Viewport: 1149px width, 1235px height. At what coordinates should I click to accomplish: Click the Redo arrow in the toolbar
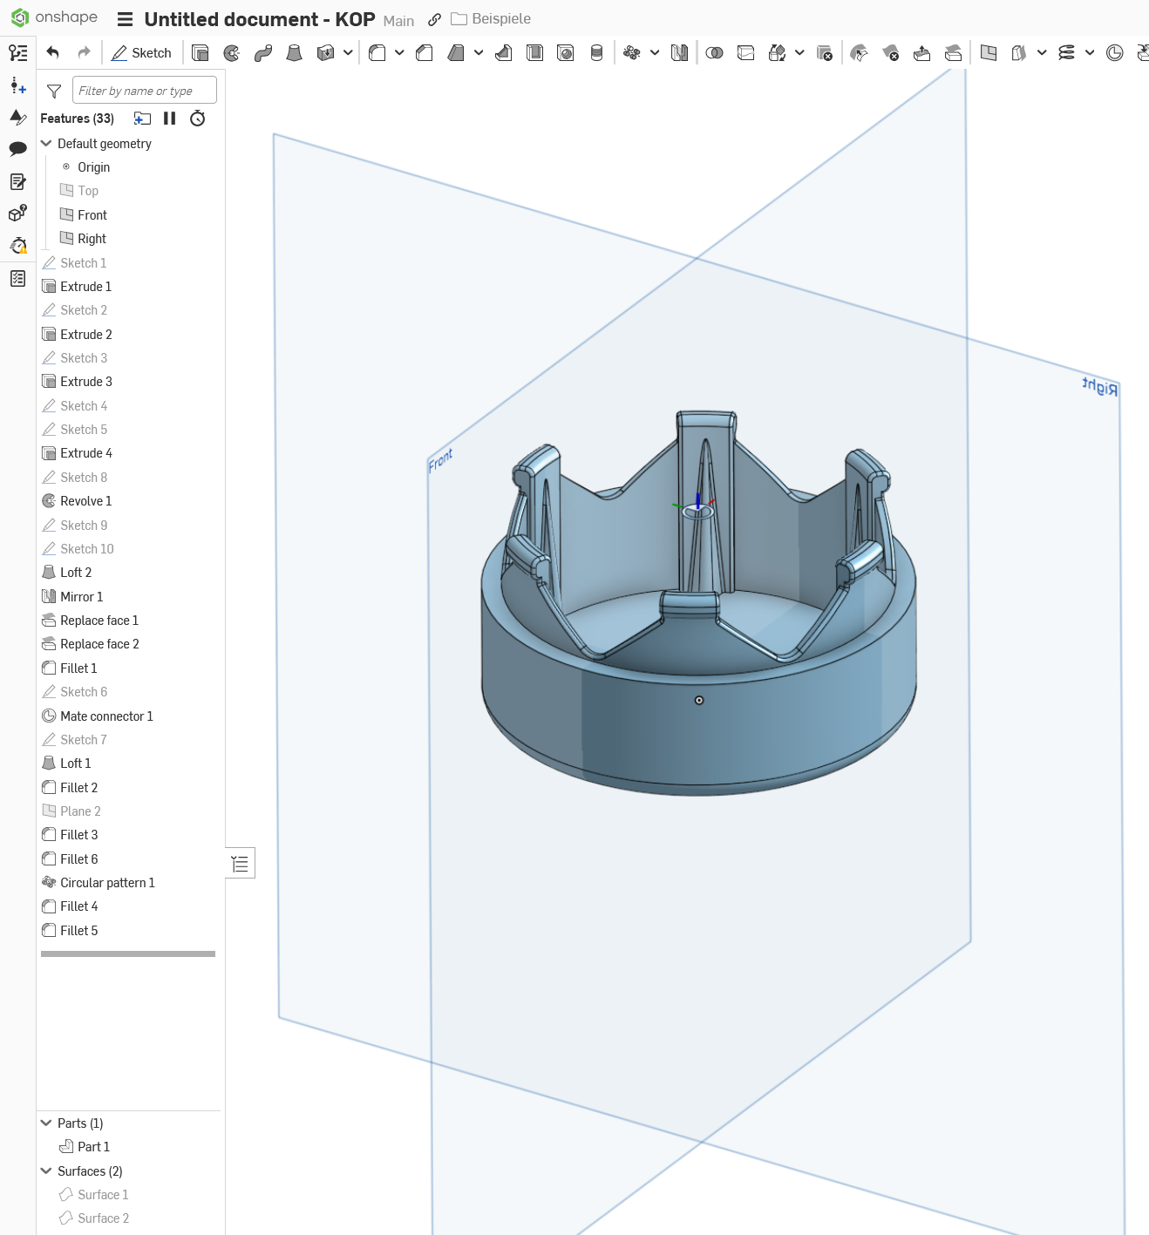pyautogui.click(x=84, y=53)
